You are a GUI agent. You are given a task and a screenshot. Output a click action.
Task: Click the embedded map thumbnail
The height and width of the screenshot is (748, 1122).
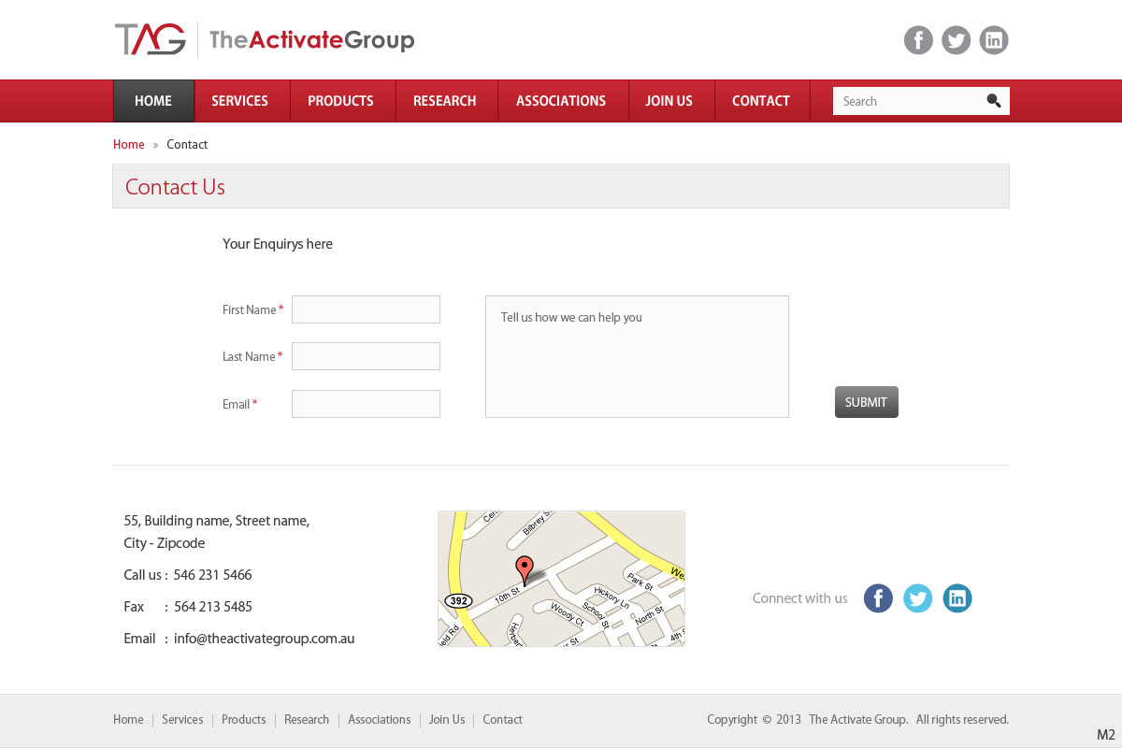(561, 578)
